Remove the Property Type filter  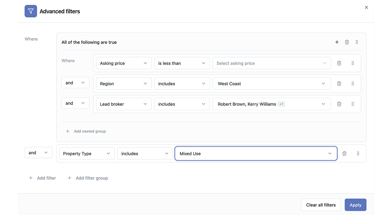tap(344, 154)
